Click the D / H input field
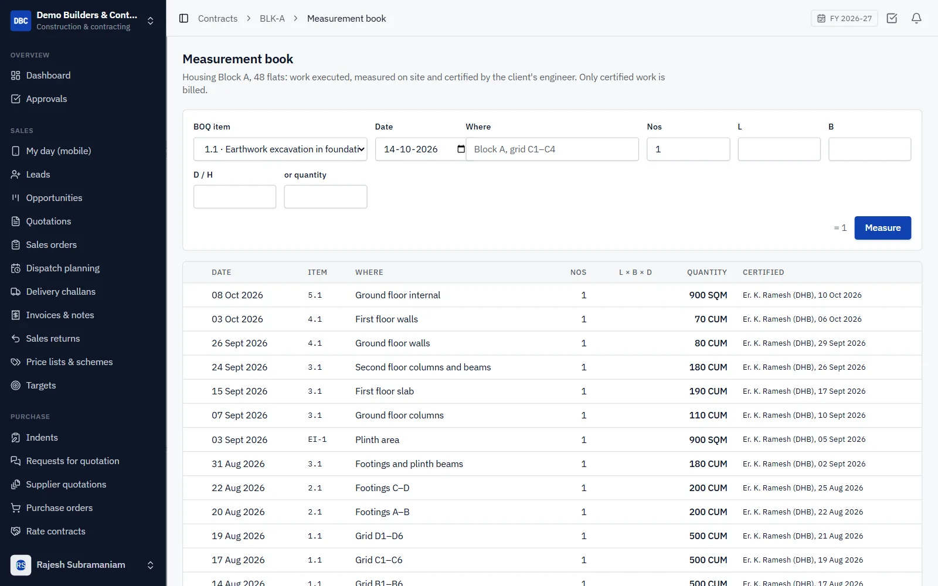 tap(235, 197)
